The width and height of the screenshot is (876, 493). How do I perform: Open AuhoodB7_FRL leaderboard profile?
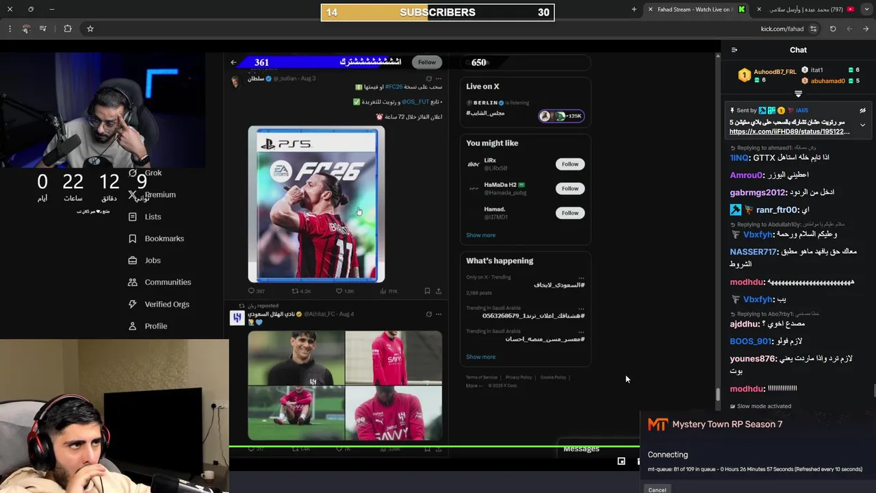pyautogui.click(x=775, y=72)
